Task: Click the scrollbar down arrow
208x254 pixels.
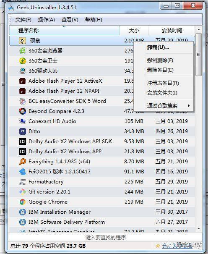Action: (199, 228)
